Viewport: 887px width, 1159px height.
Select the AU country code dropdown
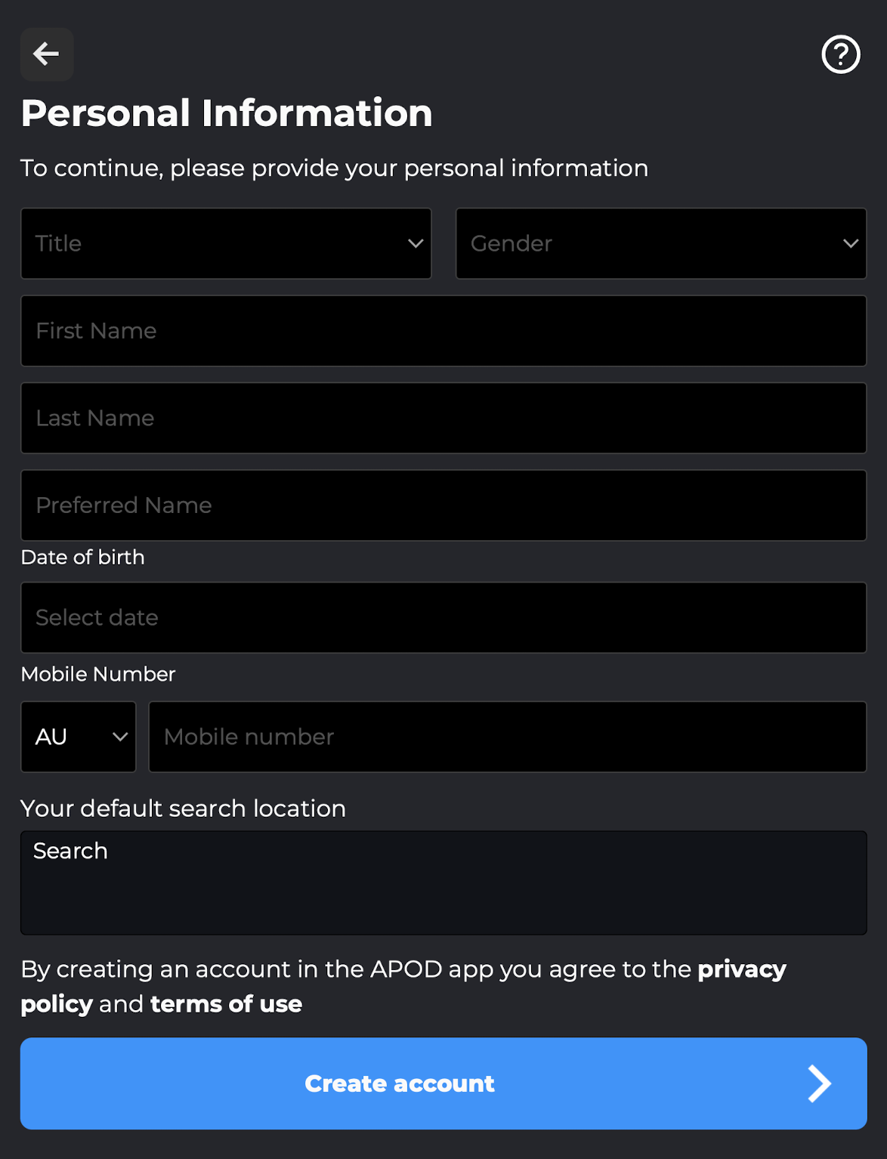[79, 737]
